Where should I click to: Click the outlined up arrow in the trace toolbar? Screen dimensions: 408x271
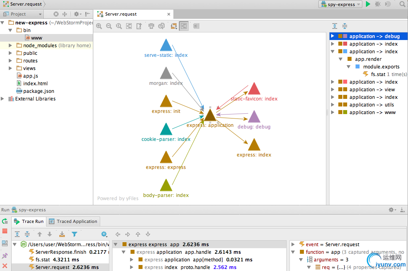point(138,234)
